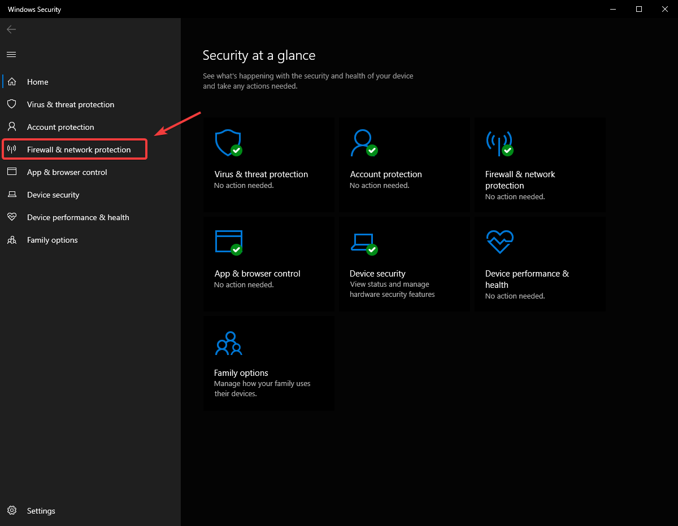Click the back arrow at top left

click(x=11, y=29)
